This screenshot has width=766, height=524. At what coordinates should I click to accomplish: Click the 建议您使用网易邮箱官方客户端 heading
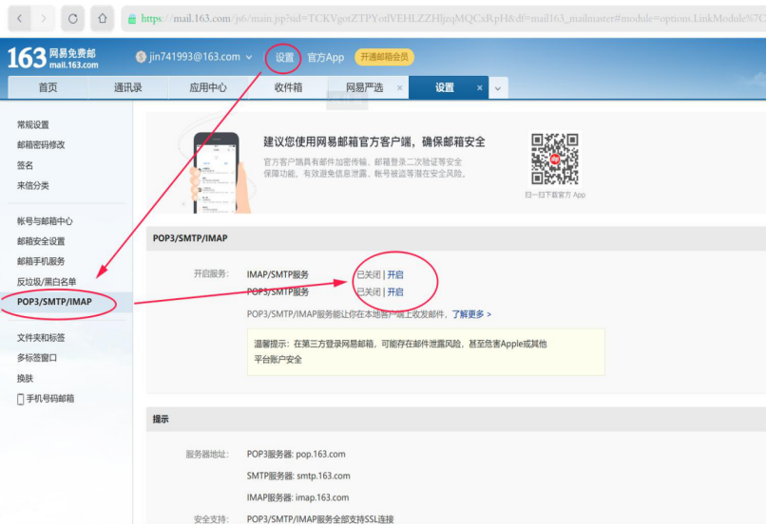pos(374,142)
